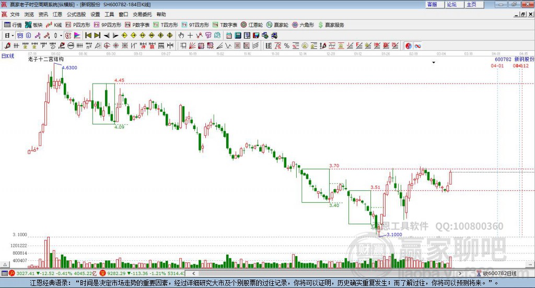Open the 六角形 hexagon tool
Screen dimensions: 535x288
pos(303,25)
